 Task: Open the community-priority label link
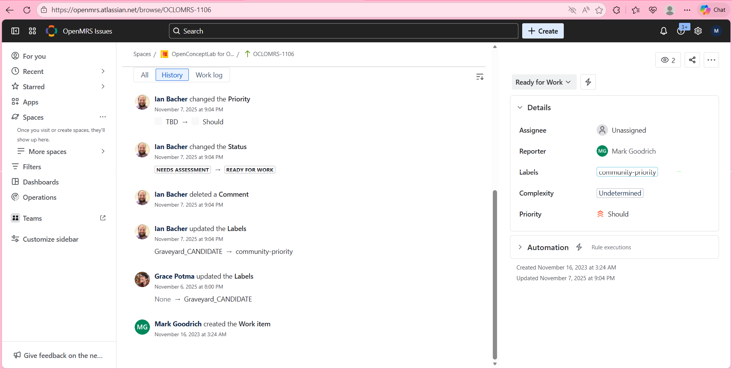pyautogui.click(x=627, y=172)
